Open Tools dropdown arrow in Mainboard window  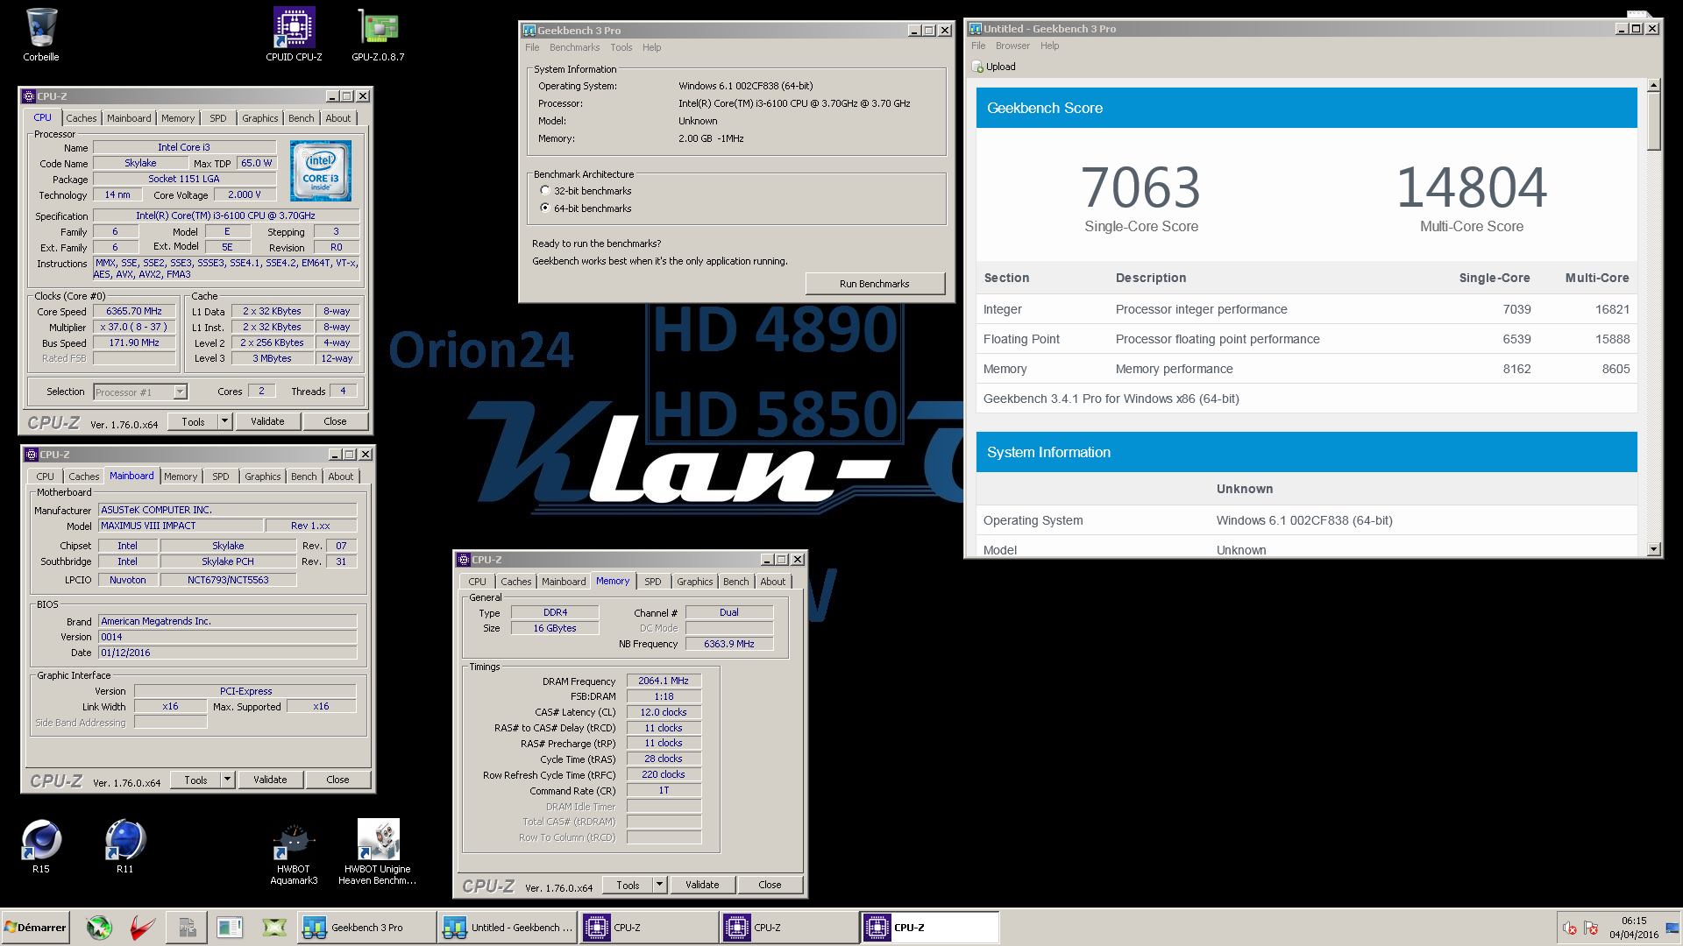[227, 780]
